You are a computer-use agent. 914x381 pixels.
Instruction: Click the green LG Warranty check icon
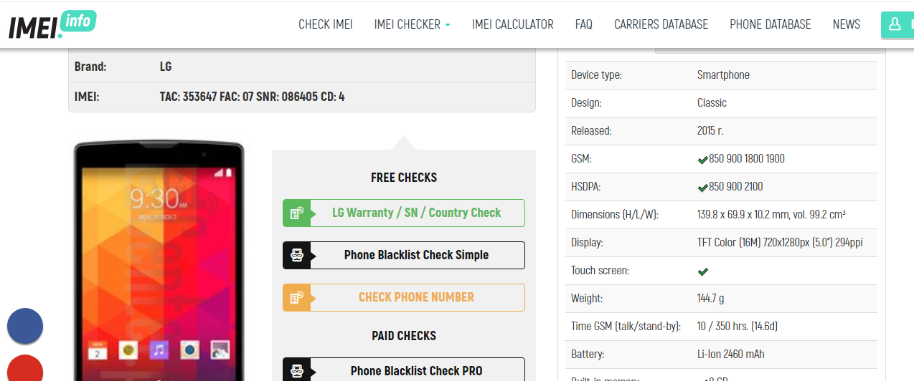pyautogui.click(x=296, y=213)
